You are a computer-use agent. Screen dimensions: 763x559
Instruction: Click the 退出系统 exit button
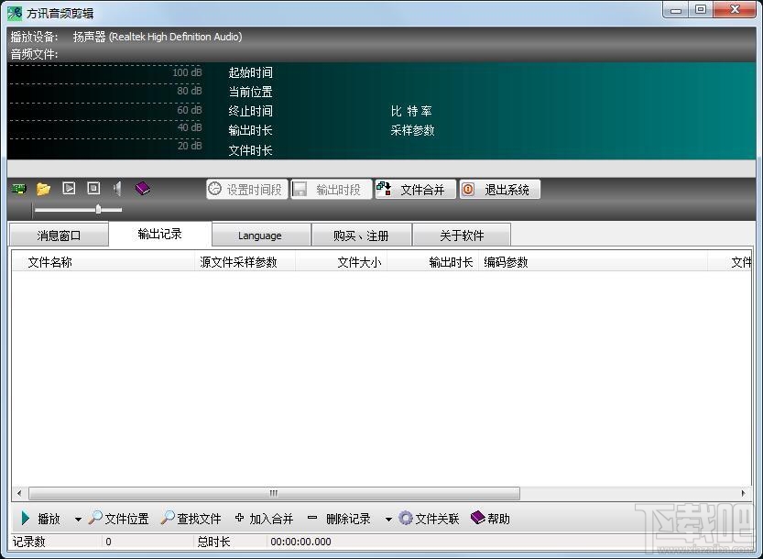[500, 190]
